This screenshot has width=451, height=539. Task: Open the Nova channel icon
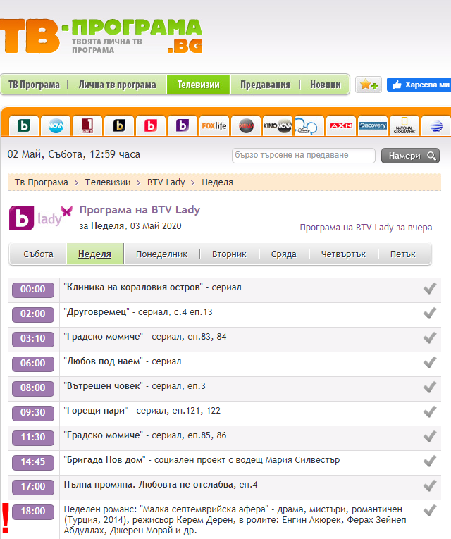55,126
